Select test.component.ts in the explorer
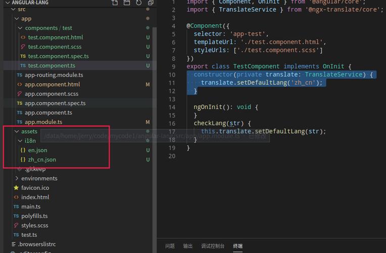Viewport: 386px width, 253px height. coord(52,66)
